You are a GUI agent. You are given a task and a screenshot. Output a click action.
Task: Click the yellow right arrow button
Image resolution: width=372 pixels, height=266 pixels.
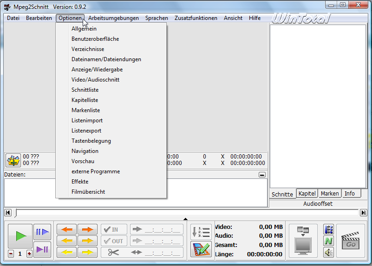point(88,252)
